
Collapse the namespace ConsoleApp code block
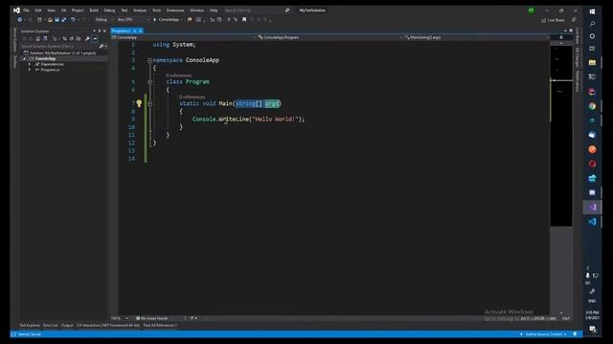tap(149, 60)
